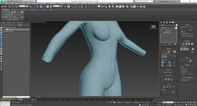Open the Motion command panel tab
This screenshot has height=106, width=197.
170,22
